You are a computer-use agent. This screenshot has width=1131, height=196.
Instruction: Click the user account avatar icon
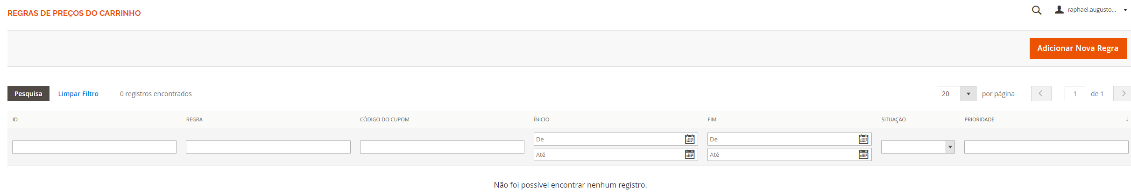click(1059, 10)
